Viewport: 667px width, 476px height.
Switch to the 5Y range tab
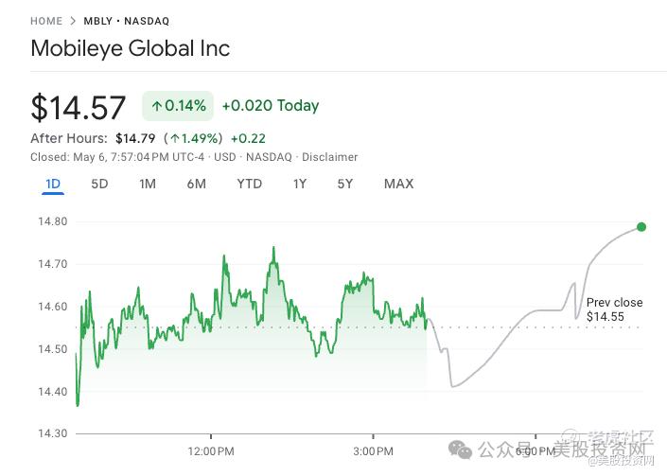click(x=345, y=184)
